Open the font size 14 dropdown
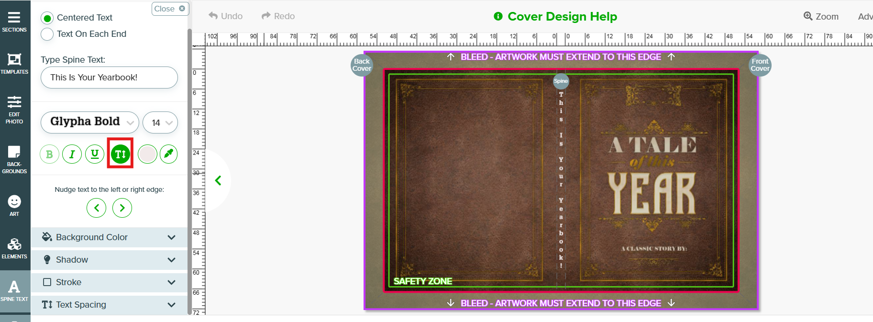The height and width of the screenshot is (322, 873). coord(160,123)
